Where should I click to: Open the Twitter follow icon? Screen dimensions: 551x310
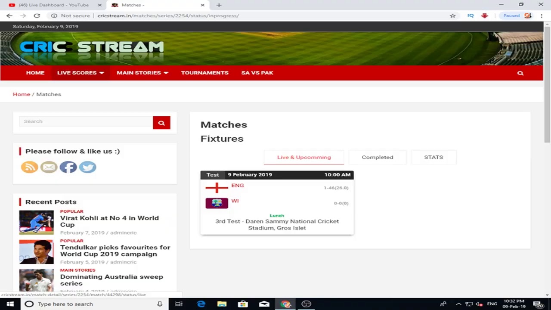pos(87,167)
